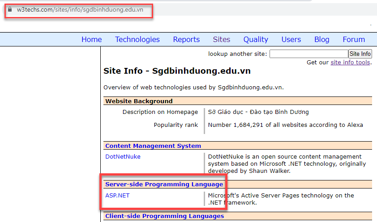Click the Site Info button
Image resolution: width=377 pixels, height=222 pixels.
pyautogui.click(x=360, y=54)
